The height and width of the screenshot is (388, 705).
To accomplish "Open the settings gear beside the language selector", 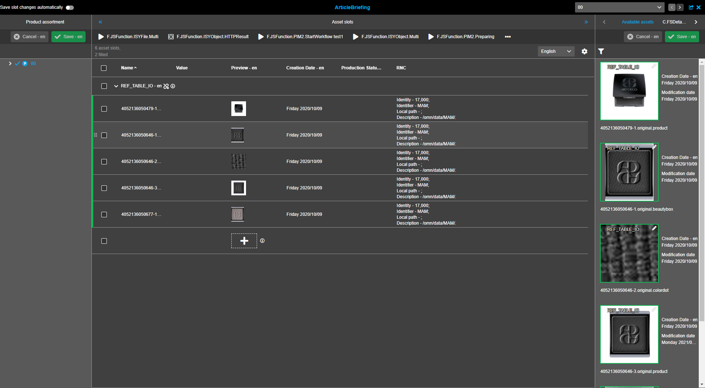I will click(585, 51).
